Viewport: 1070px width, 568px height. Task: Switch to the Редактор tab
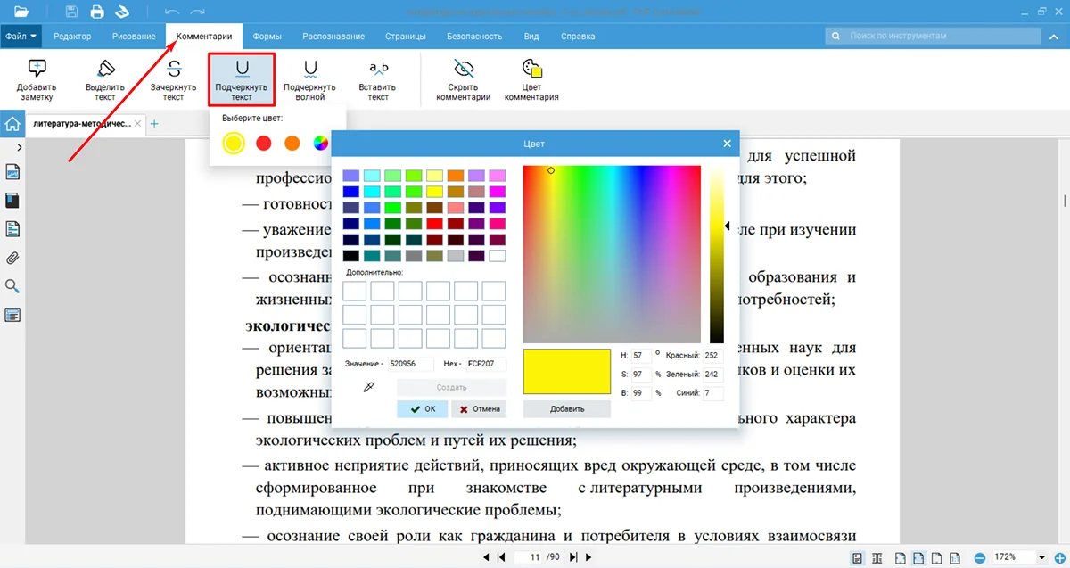[72, 37]
